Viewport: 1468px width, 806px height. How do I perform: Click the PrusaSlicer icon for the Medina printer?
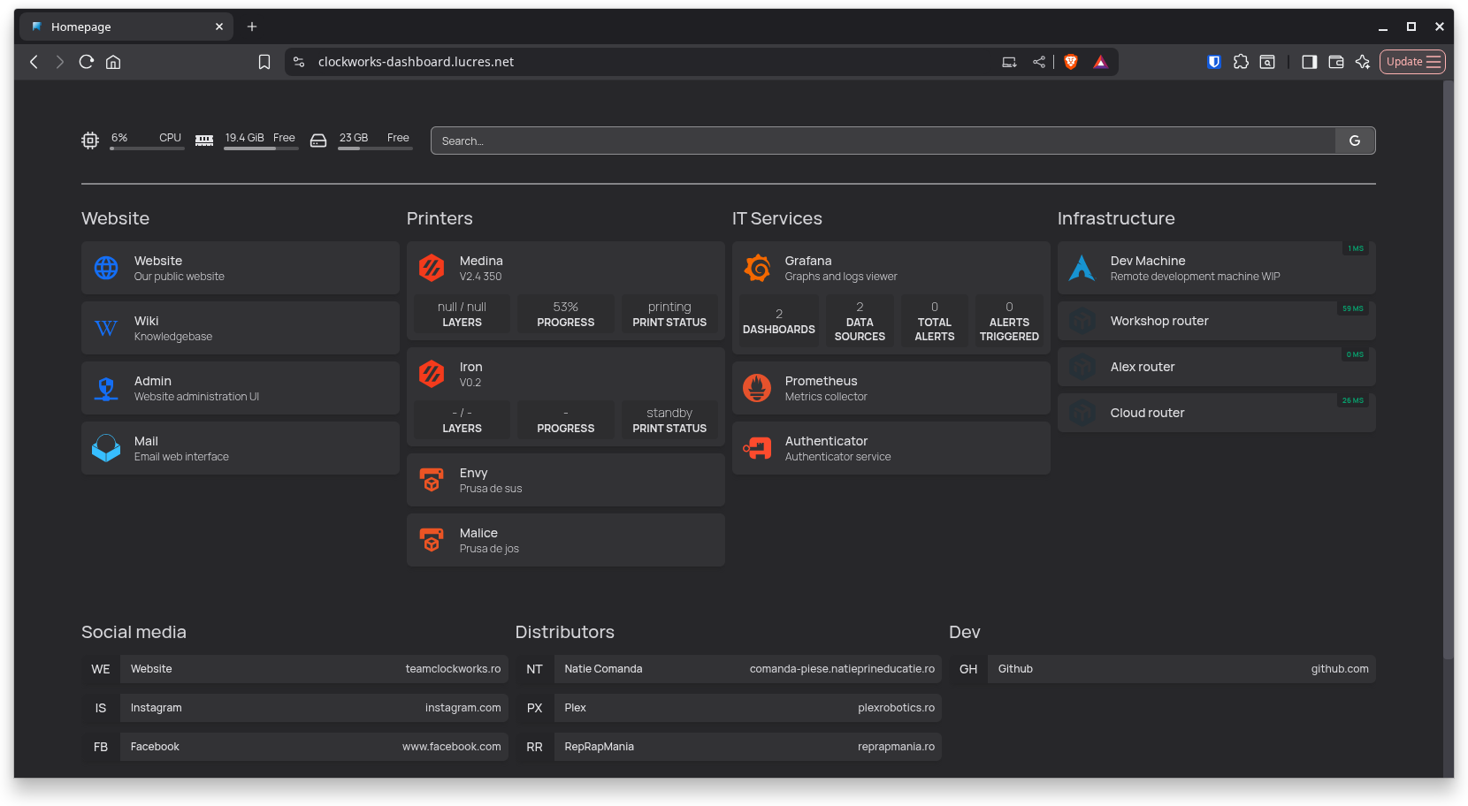431,268
